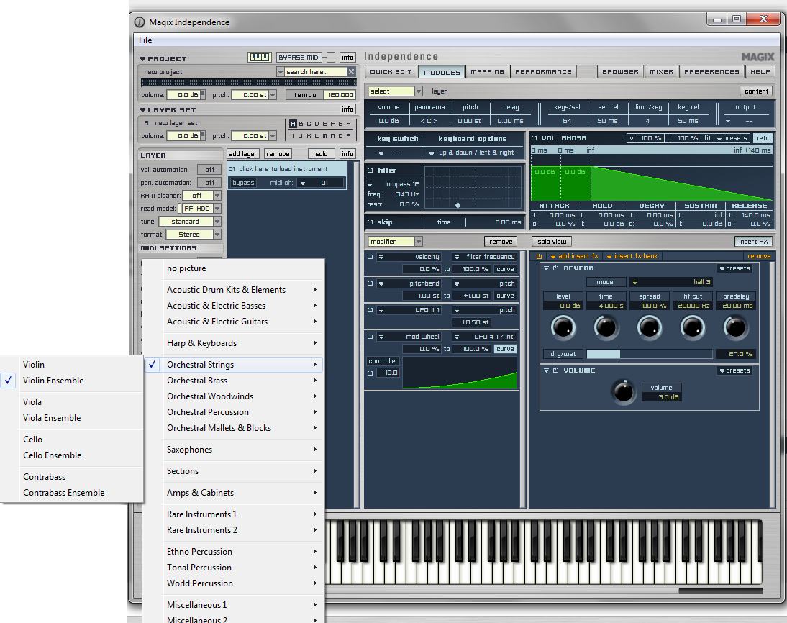Open the BROWSER view
The height and width of the screenshot is (623, 787).
click(620, 72)
